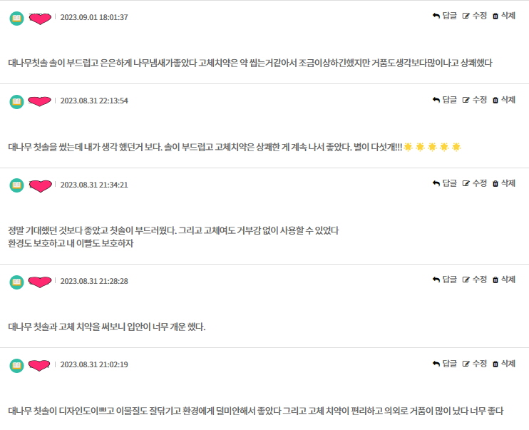Open the book avatar of the first commenter
Screen dimensions: 529x430
pyautogui.click(x=16, y=19)
